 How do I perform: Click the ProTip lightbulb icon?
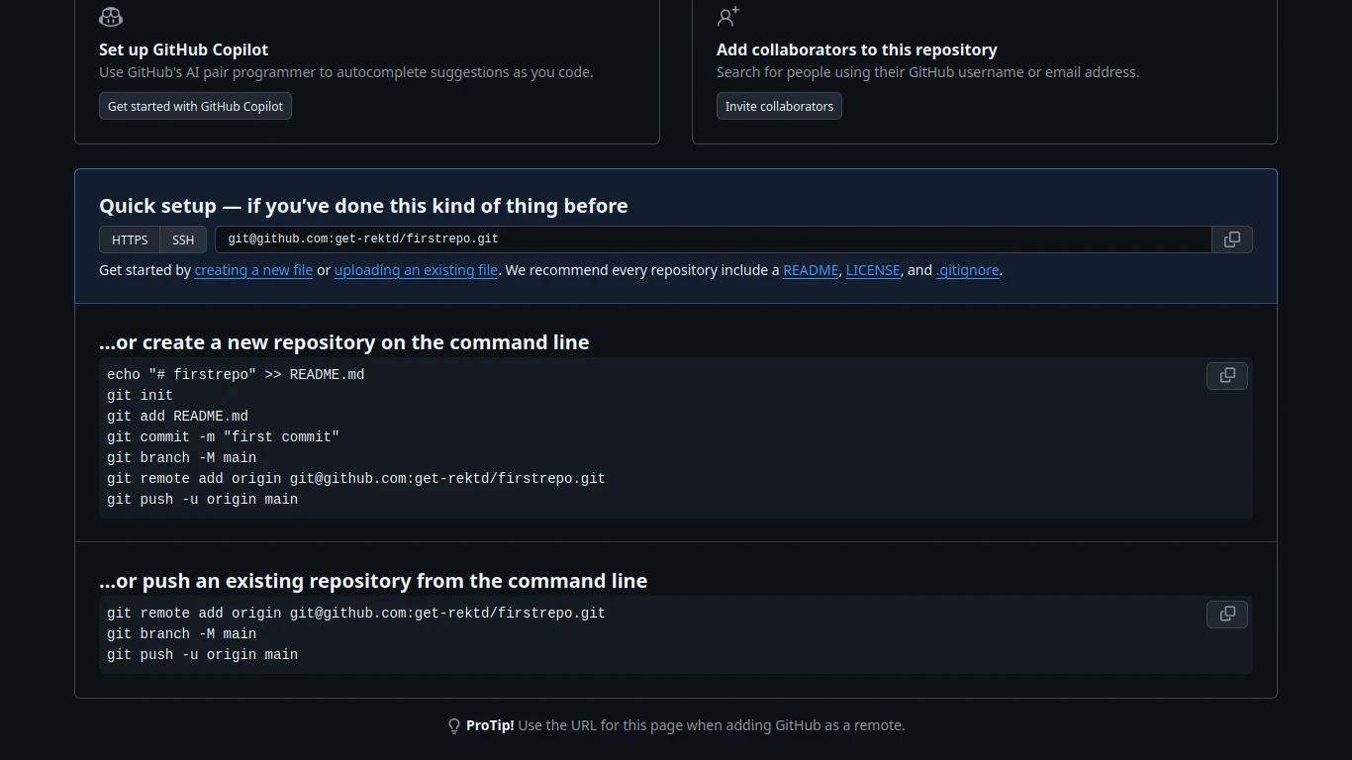click(453, 725)
